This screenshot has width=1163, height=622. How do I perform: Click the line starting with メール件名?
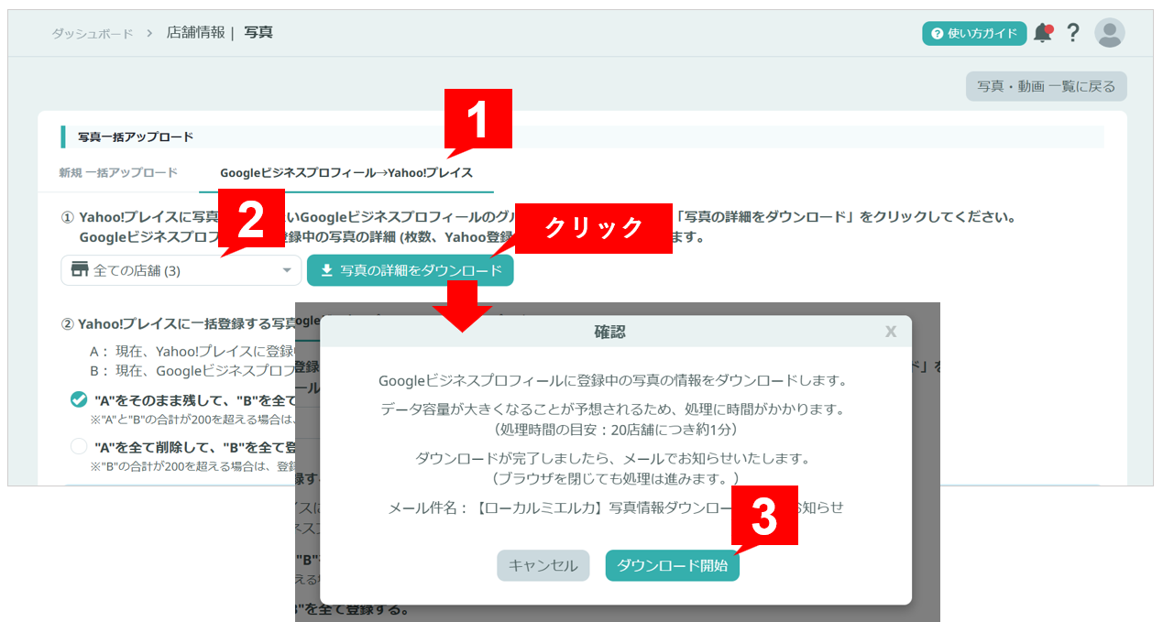pos(616,507)
